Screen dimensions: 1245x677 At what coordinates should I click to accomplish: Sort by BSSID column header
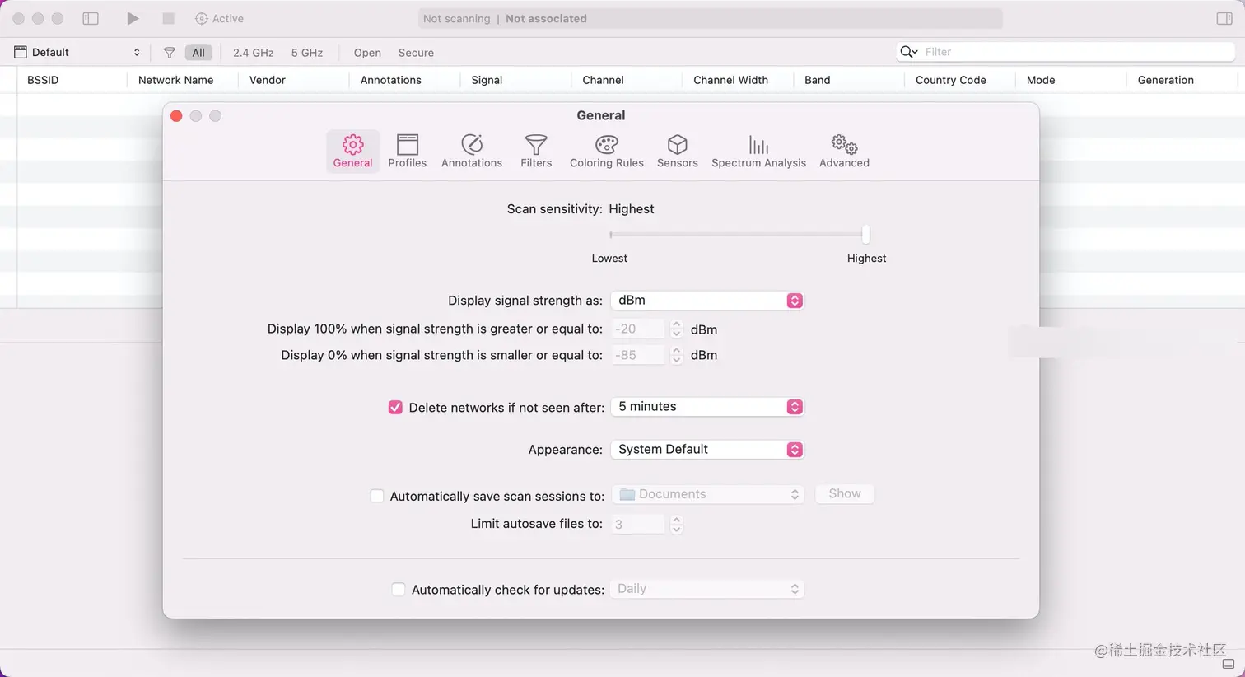point(43,80)
